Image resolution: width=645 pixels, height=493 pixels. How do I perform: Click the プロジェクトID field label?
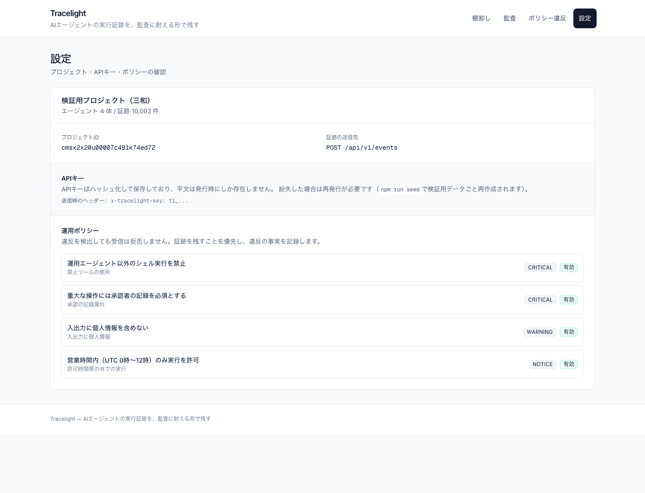[x=80, y=138]
